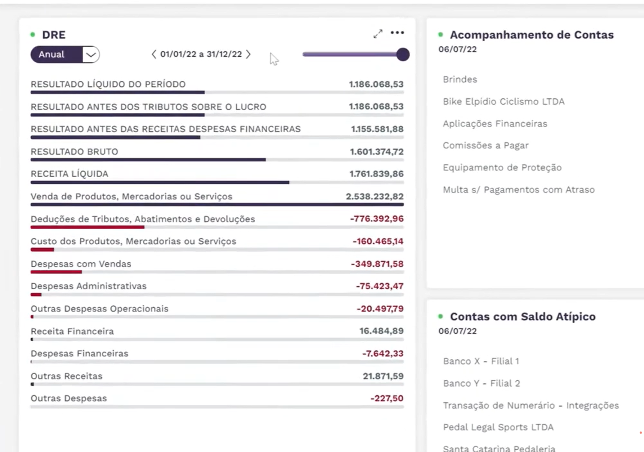Select Equipamento de Proteção account

tap(502, 168)
